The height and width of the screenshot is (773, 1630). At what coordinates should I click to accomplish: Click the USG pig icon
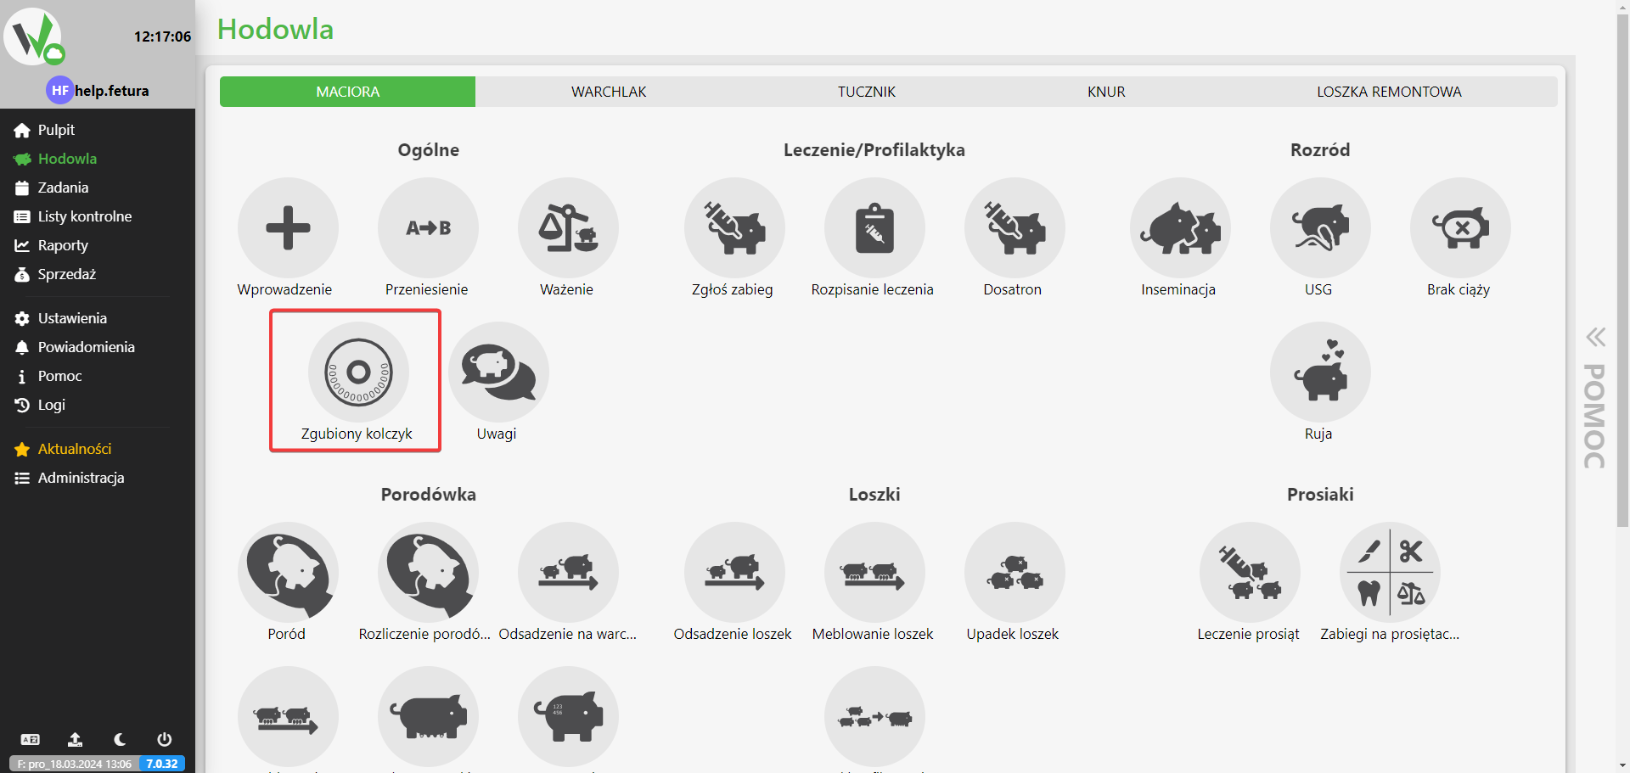click(1319, 228)
